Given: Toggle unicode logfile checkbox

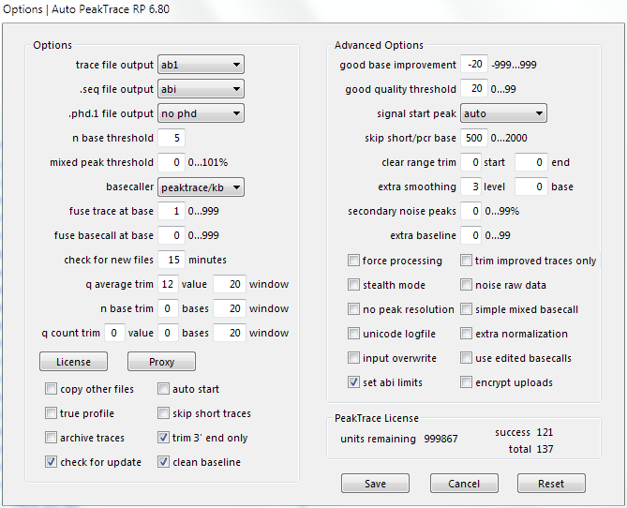Looking at the screenshot, I should point(353,334).
